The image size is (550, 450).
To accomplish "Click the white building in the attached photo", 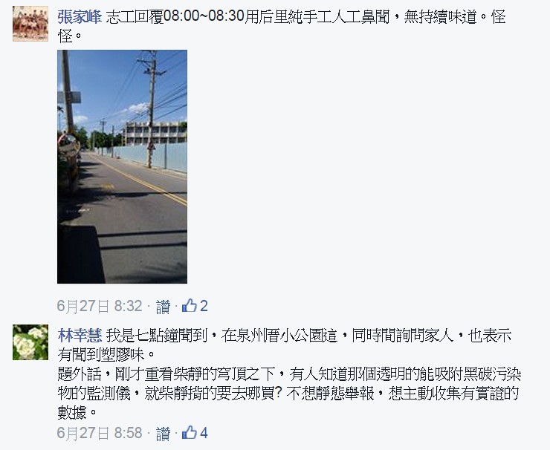I will coord(156,133).
